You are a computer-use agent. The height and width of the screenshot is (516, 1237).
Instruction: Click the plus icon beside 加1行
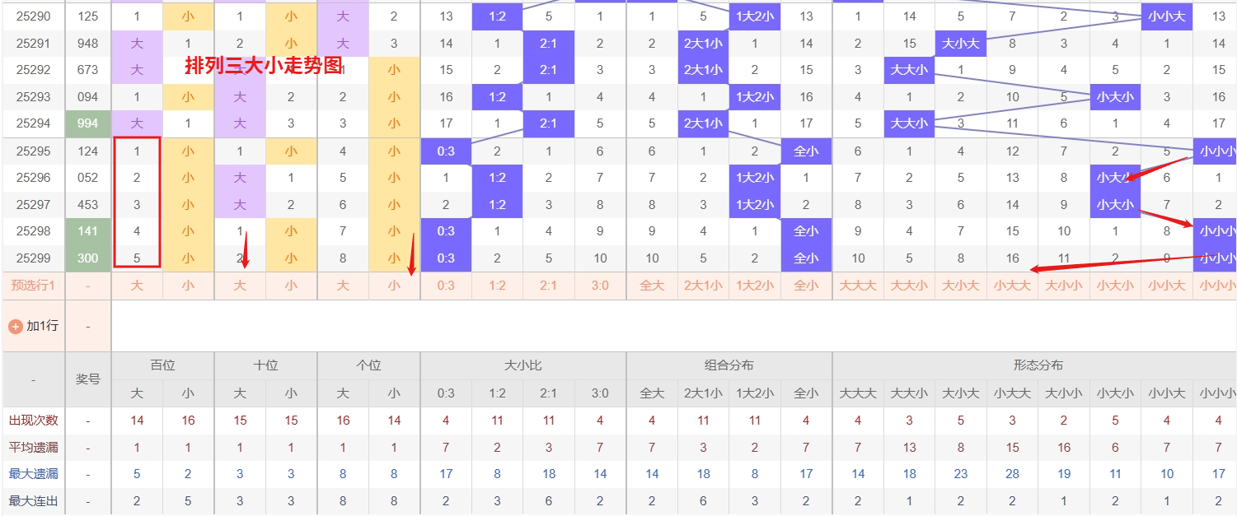(15, 326)
